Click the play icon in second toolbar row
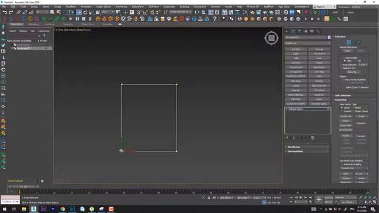 click(70, 19)
